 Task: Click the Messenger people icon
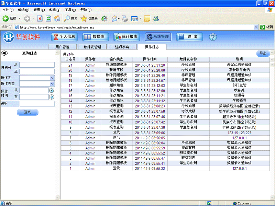coord(156,19)
